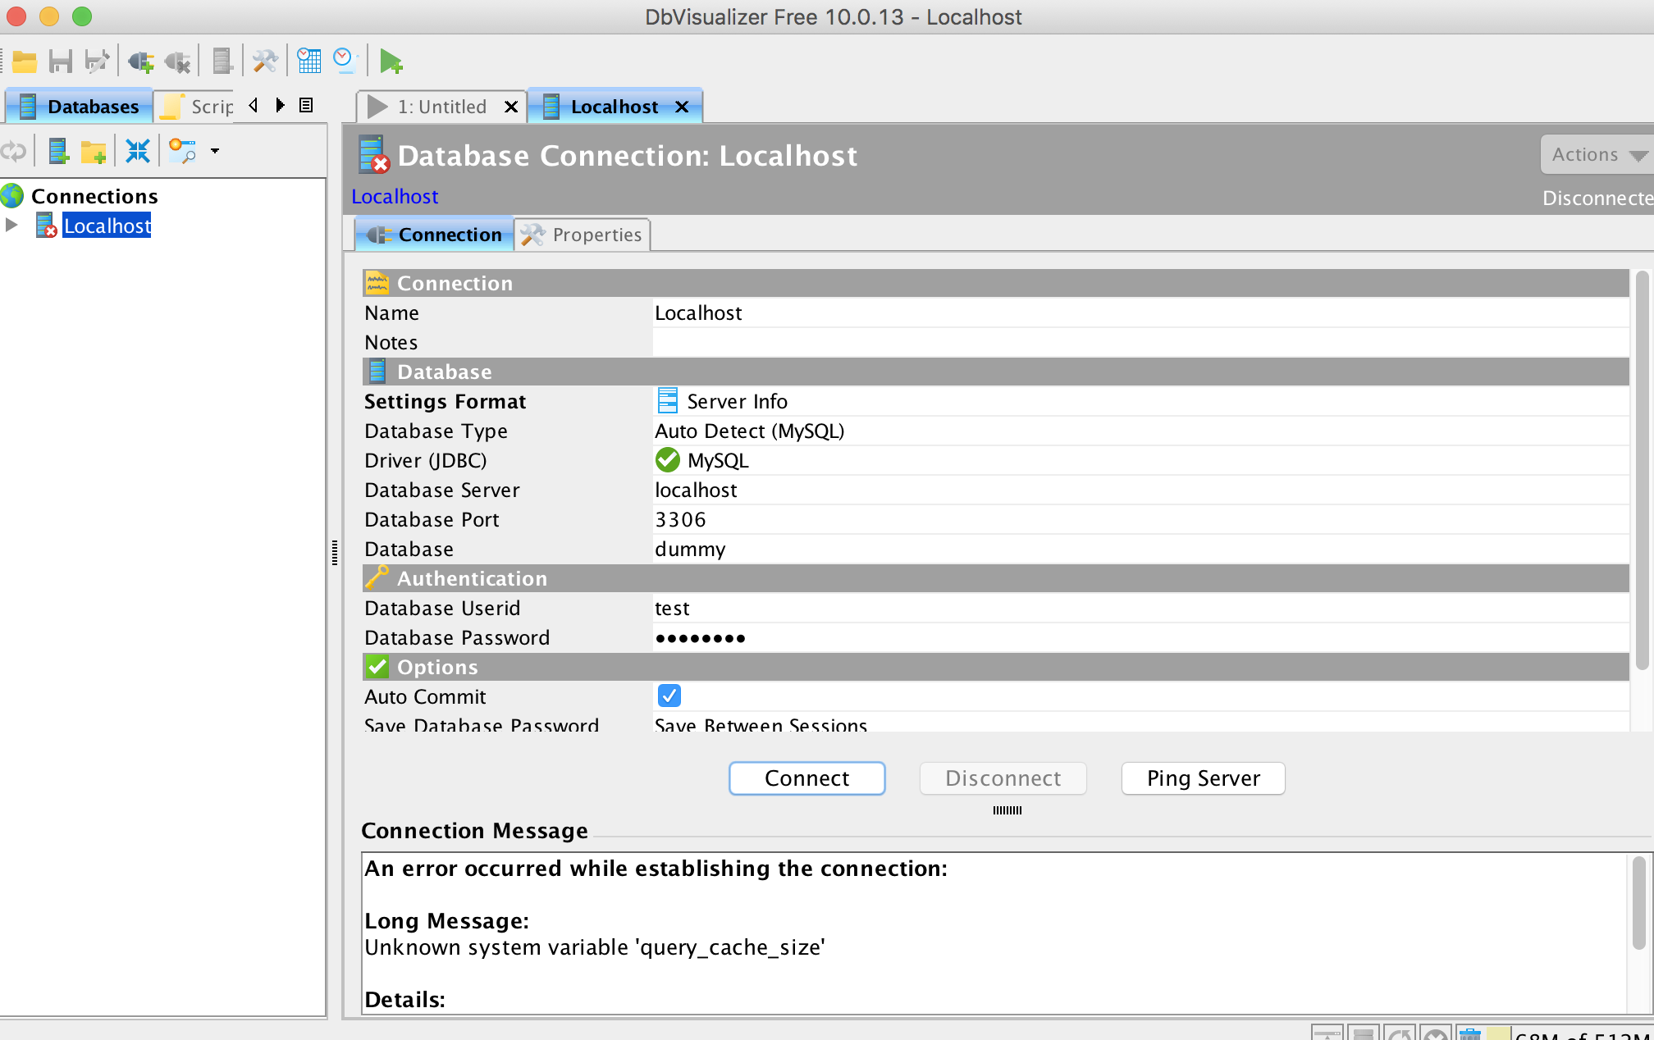Viewport: 1654px width, 1040px height.
Task: Click the Database section header
Action: coord(996,372)
